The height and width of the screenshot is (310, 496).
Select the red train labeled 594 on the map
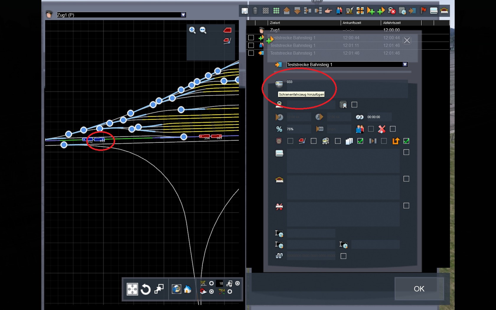205,136
